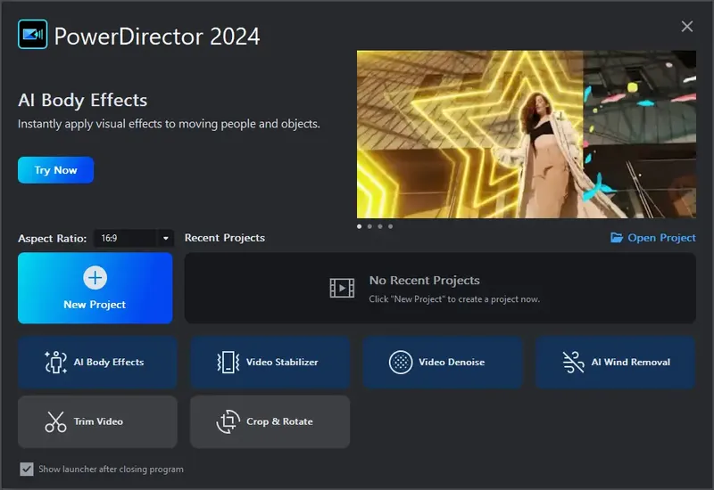Viewport: 714px width, 490px height.
Task: Close the PowerDirector launcher window
Action: 686,27
